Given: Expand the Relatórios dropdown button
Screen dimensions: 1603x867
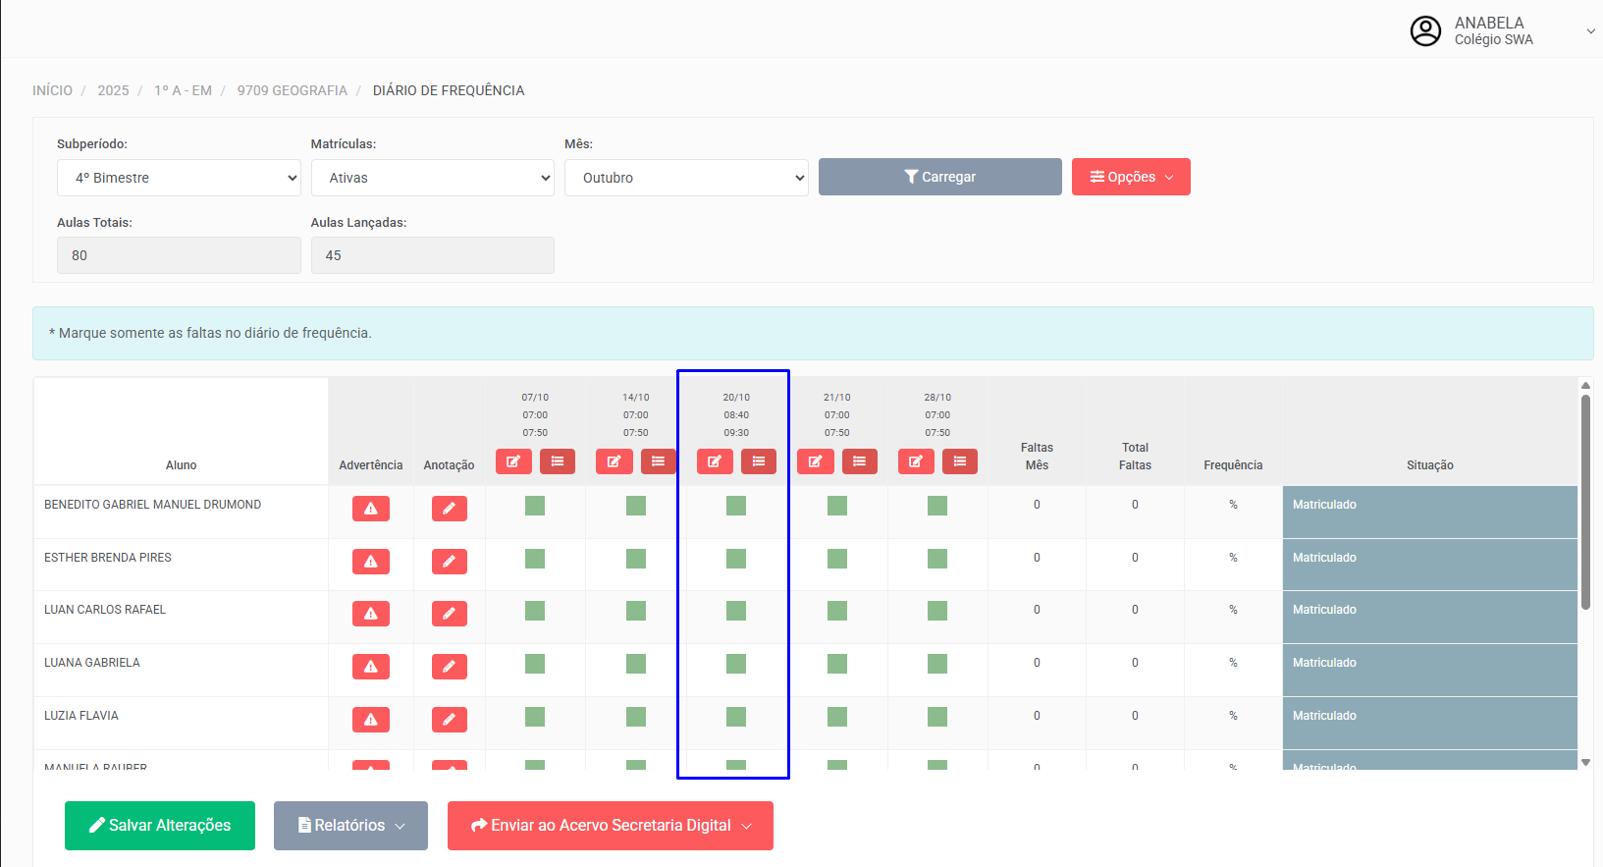Looking at the screenshot, I should point(350,826).
